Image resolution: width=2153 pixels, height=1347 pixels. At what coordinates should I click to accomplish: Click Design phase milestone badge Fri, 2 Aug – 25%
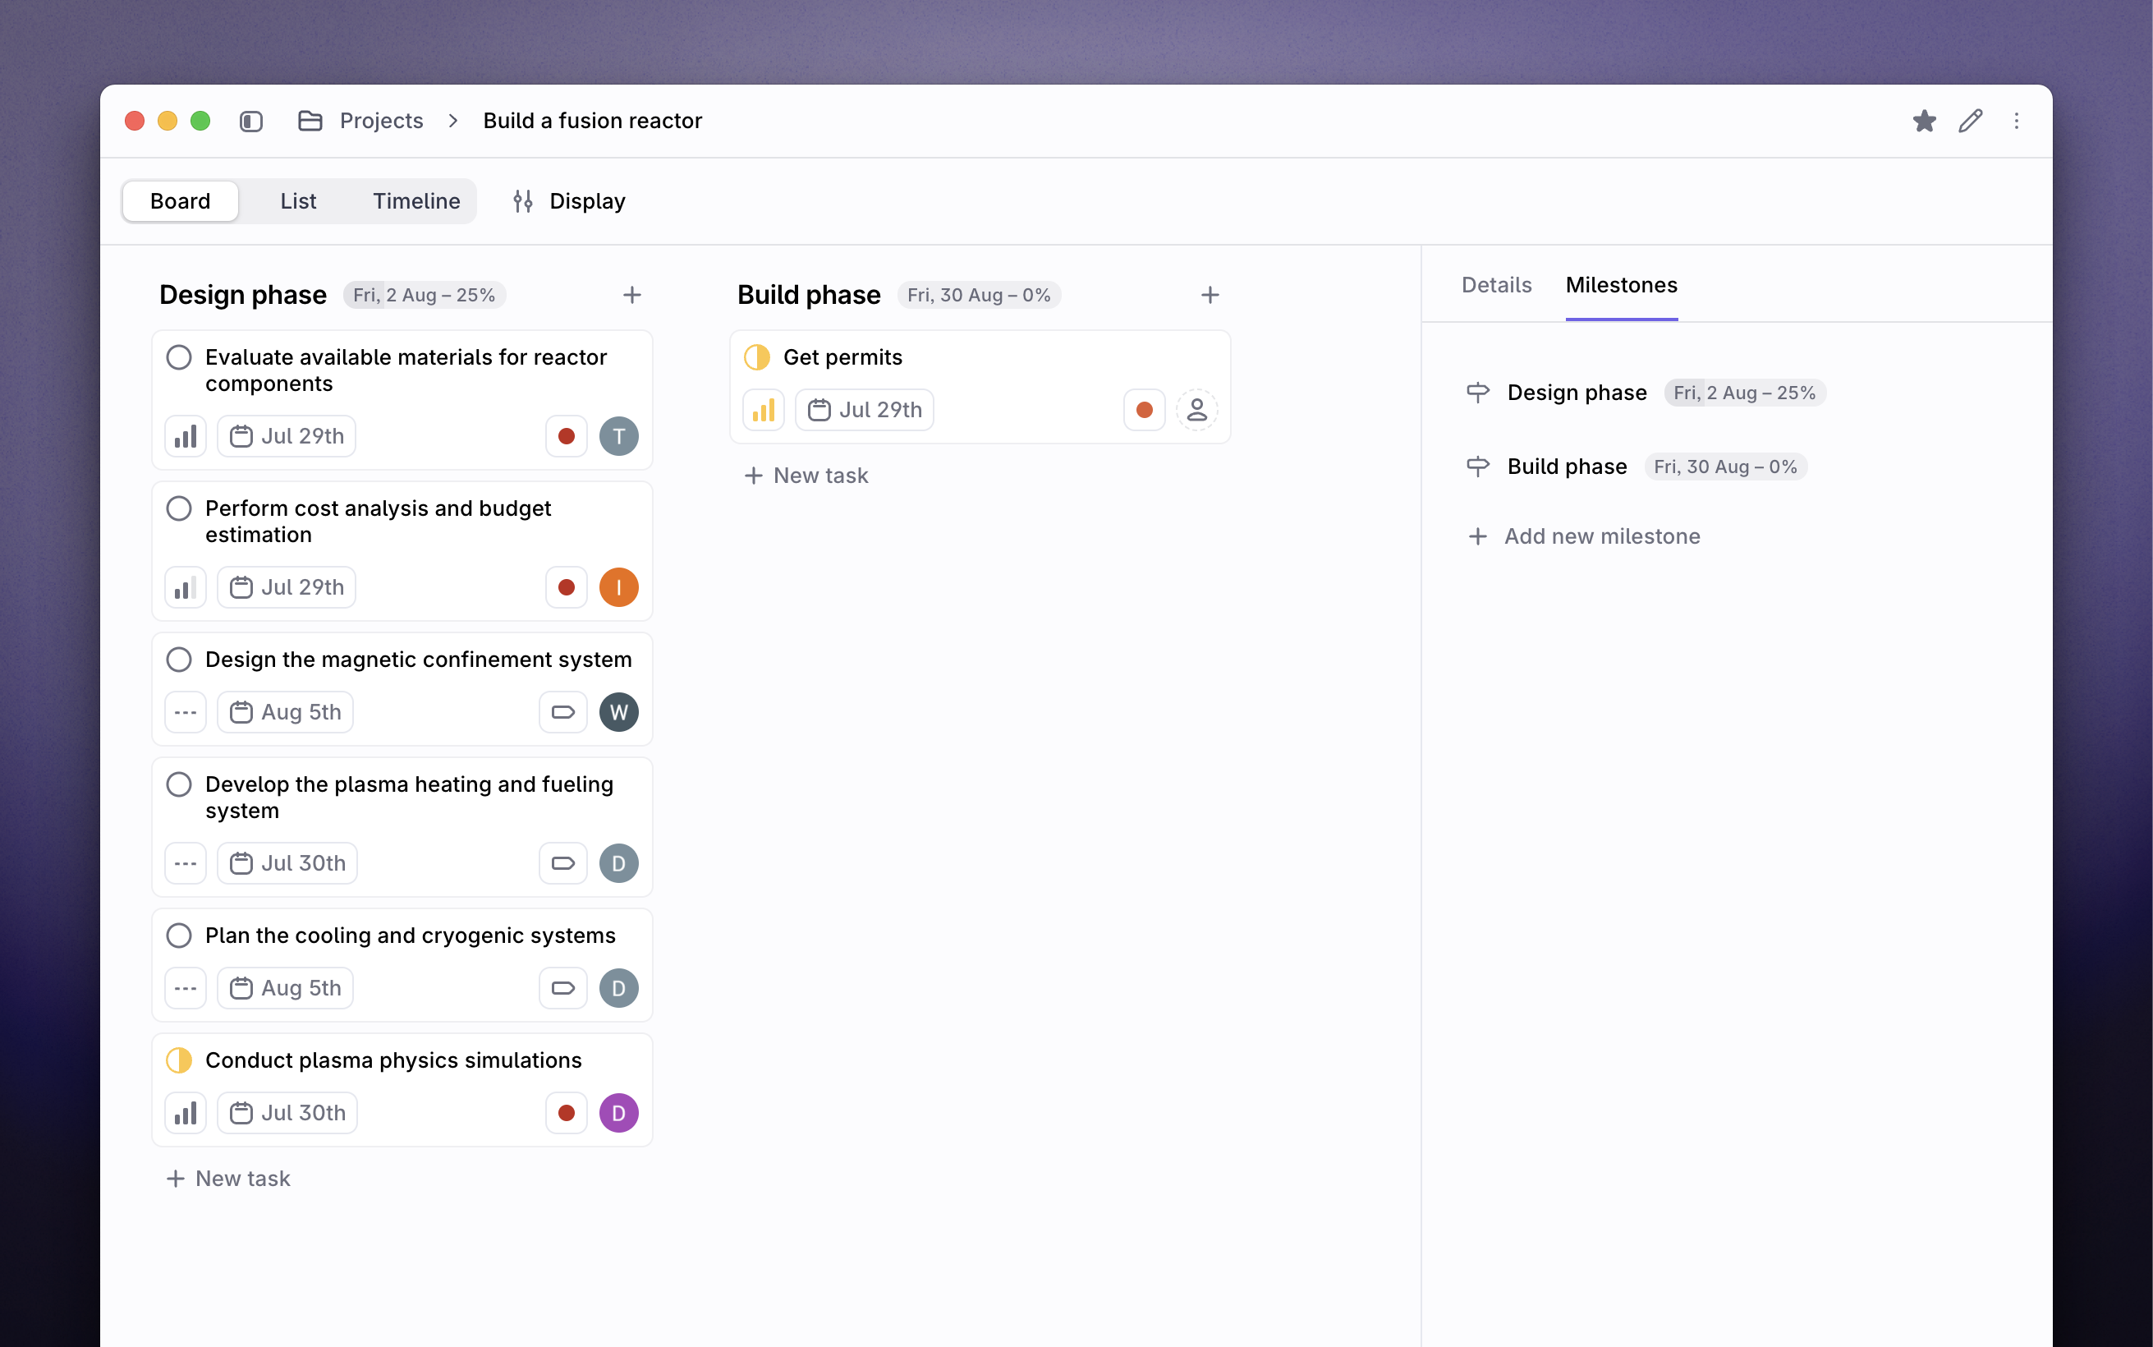pyautogui.click(x=1745, y=393)
